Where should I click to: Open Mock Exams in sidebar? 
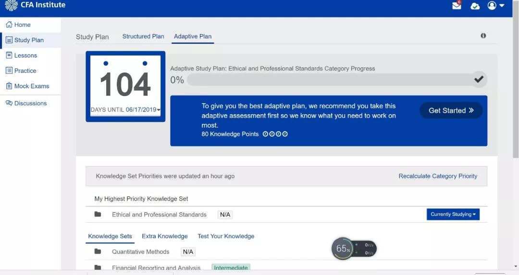[30, 86]
